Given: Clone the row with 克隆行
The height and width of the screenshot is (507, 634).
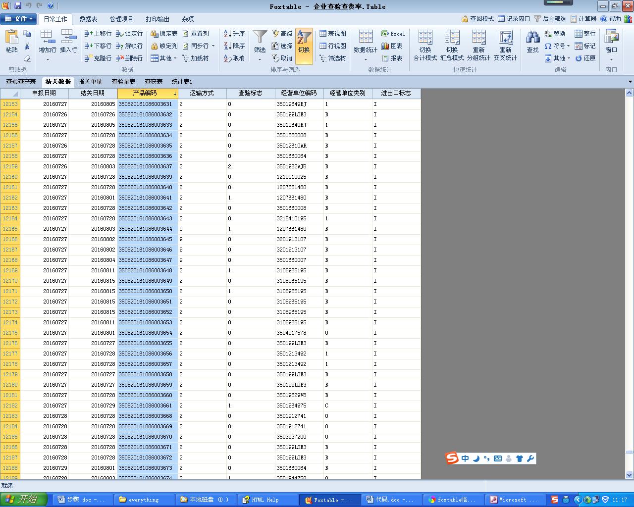Looking at the screenshot, I should click(98, 58).
